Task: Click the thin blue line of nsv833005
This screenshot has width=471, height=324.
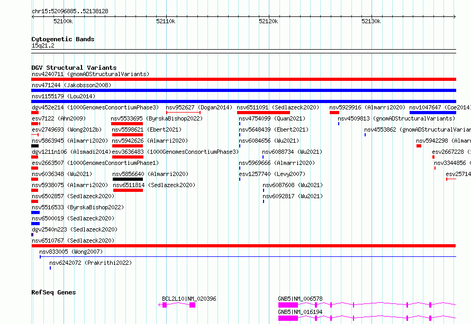Action: pos(248,257)
